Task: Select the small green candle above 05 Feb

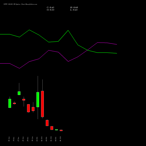Action: [x=56, y=130]
